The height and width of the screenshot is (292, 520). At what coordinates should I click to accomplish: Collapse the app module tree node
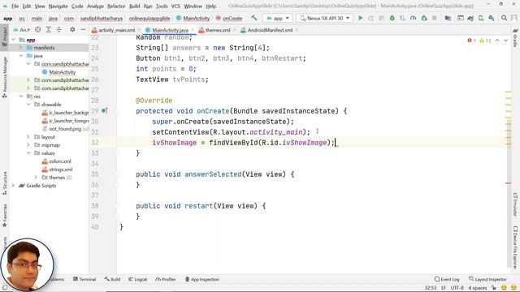click(14, 40)
